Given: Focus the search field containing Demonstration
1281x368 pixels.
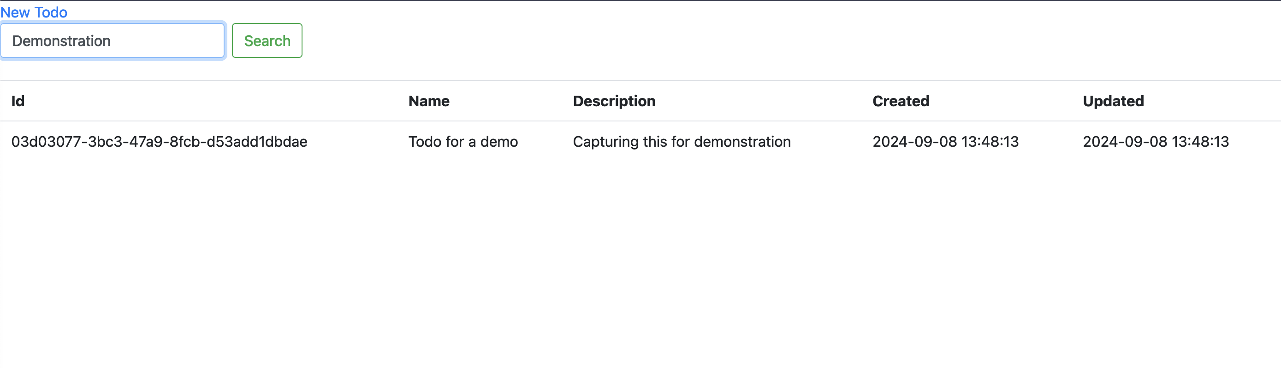Looking at the screenshot, I should click(113, 40).
